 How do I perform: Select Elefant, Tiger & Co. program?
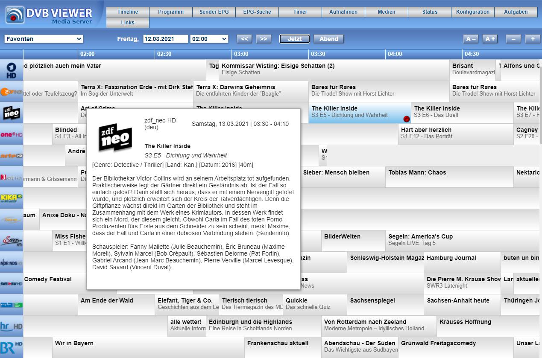(x=187, y=305)
